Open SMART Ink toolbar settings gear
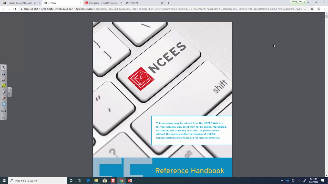Viewport: 328px width, 184px height. (4, 117)
